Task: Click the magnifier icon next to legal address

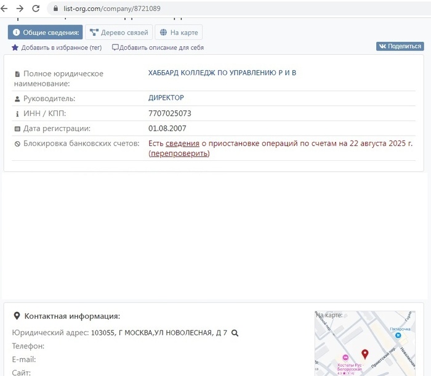Action: pyautogui.click(x=235, y=333)
